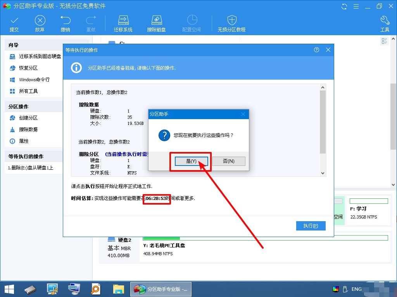397x297 pixels.
Task: Click the scroll-down arrow of operations list
Action: tap(323, 173)
